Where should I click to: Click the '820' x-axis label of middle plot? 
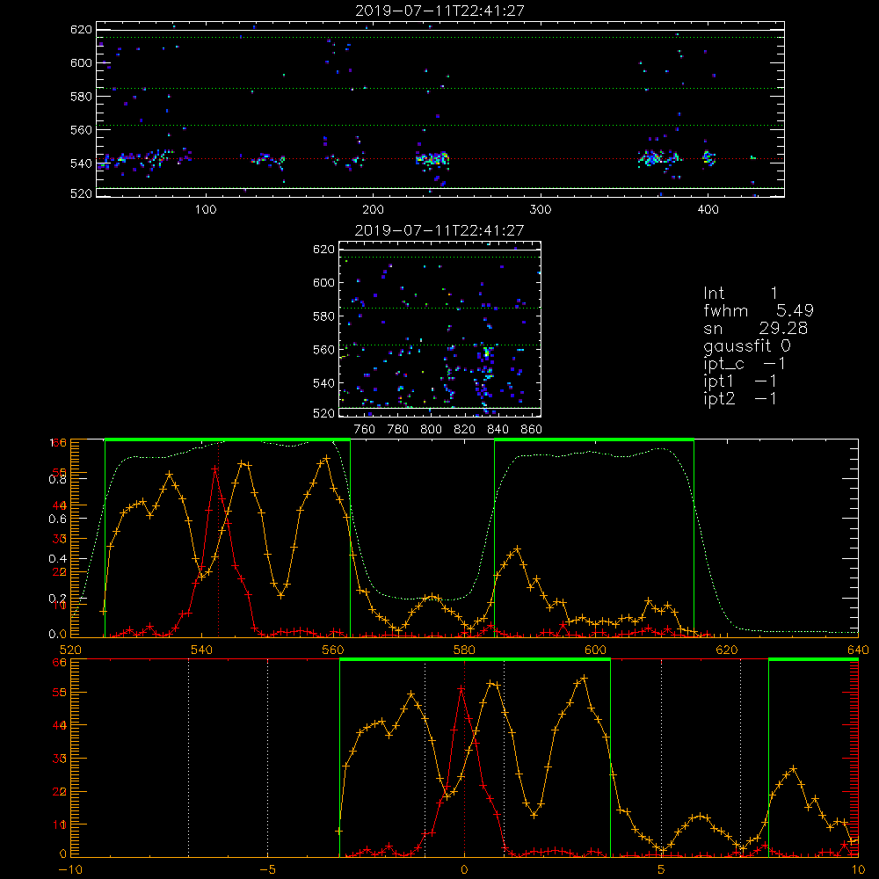465,430
